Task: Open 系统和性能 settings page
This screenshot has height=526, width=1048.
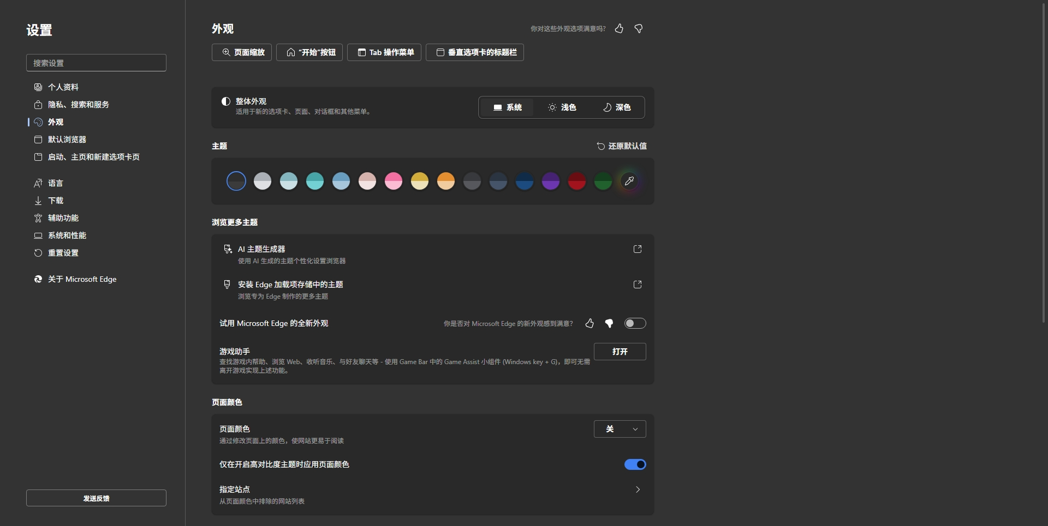Action: tap(67, 235)
